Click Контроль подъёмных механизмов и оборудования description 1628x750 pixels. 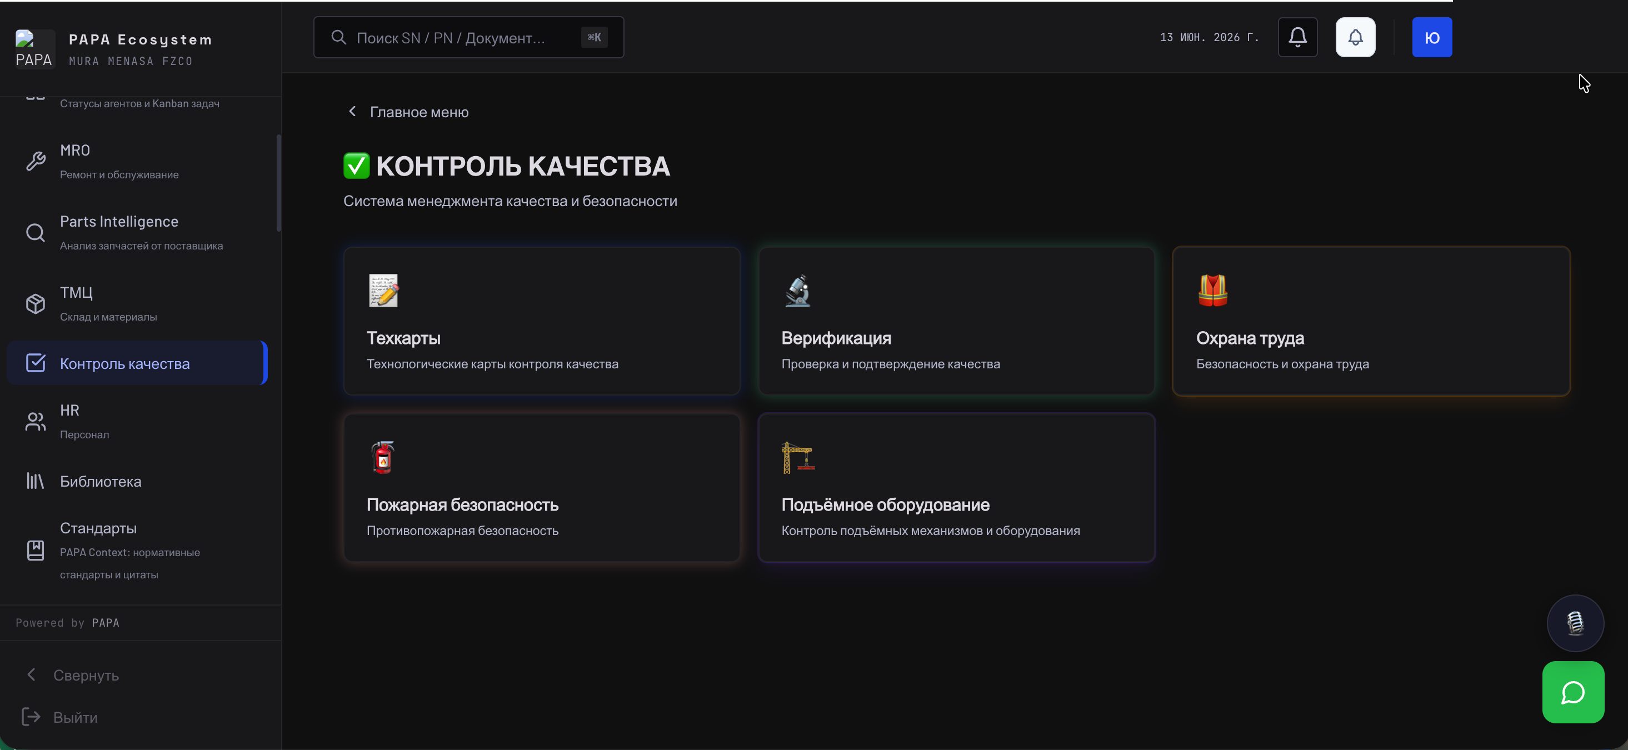tap(930, 530)
